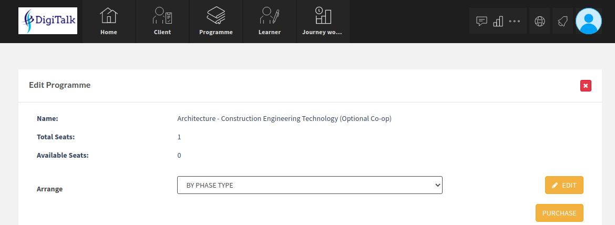Show more options with three dots
615x225 pixels.
tap(514, 21)
